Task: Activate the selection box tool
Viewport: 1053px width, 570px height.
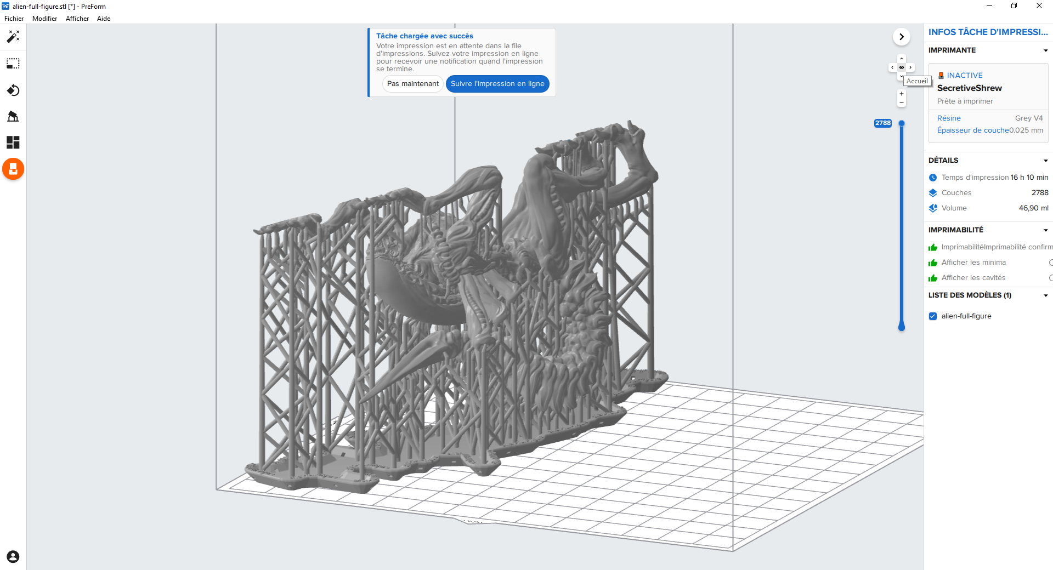Action: 13,64
